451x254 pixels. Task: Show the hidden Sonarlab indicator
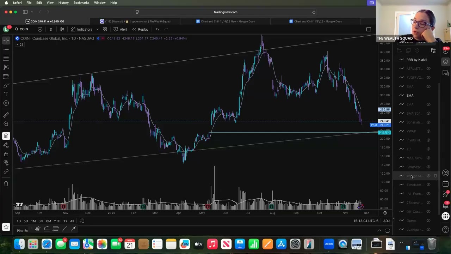(428, 122)
